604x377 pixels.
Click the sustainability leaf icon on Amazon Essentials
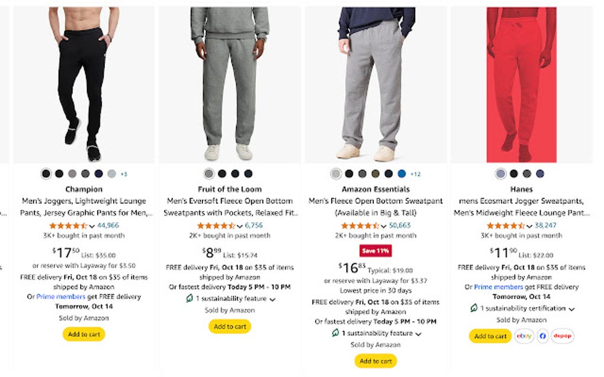coord(335,333)
